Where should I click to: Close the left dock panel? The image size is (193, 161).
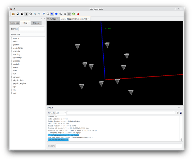pos(44,19)
